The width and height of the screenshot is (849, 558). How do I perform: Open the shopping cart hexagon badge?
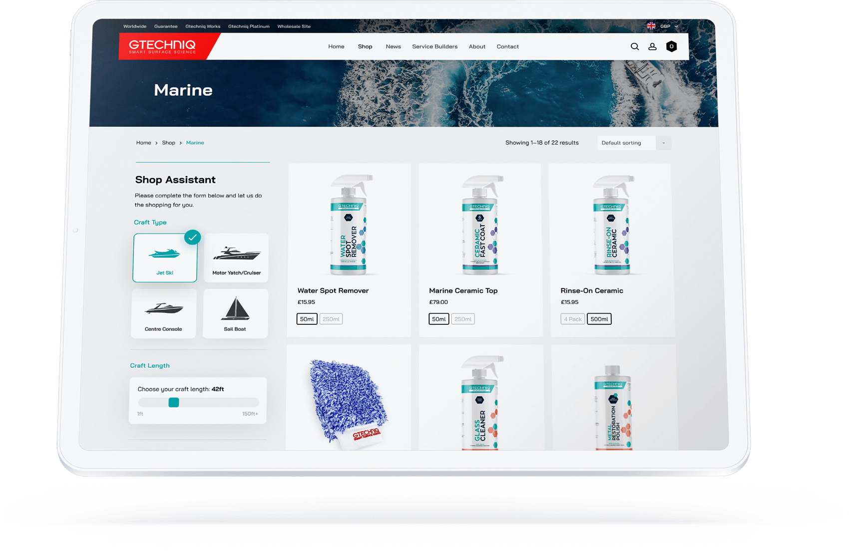(671, 46)
